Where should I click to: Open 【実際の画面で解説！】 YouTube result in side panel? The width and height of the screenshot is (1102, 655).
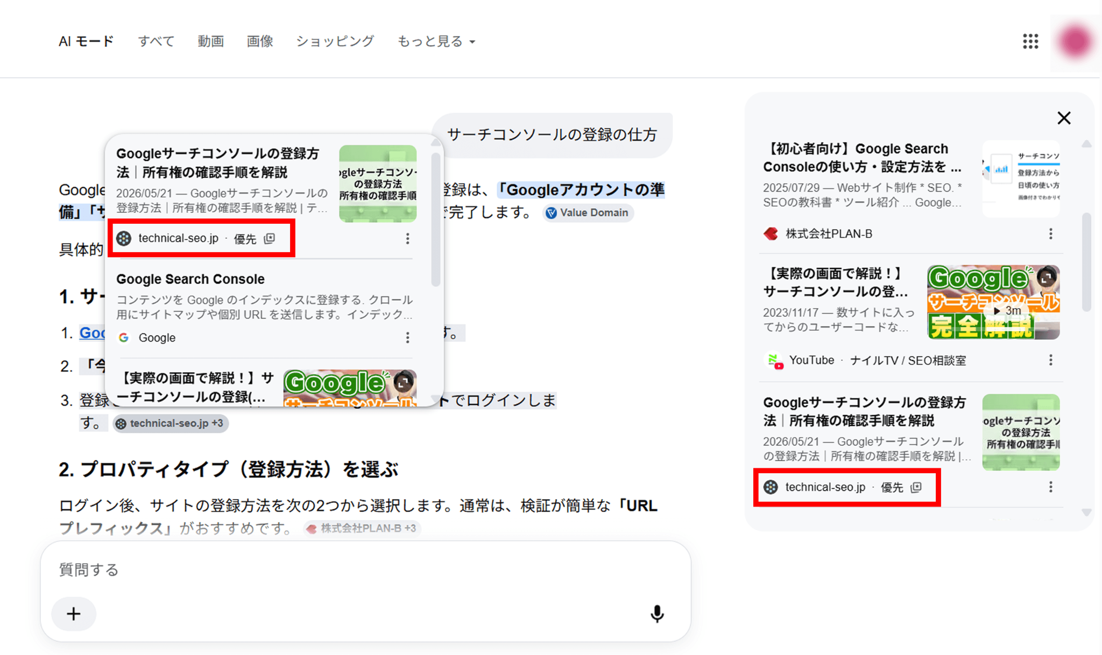835,282
